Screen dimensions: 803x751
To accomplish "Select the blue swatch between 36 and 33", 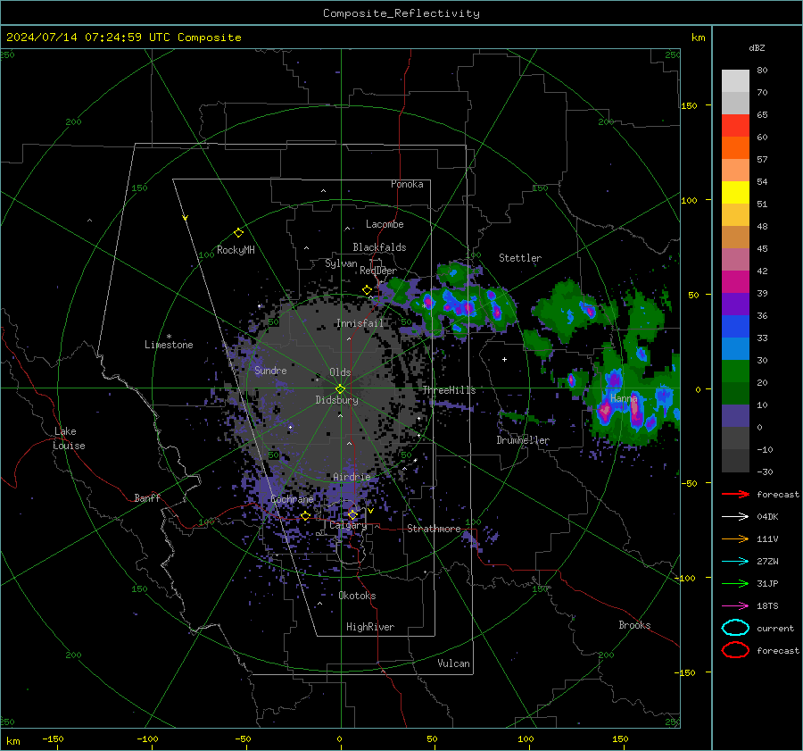I will [x=735, y=327].
